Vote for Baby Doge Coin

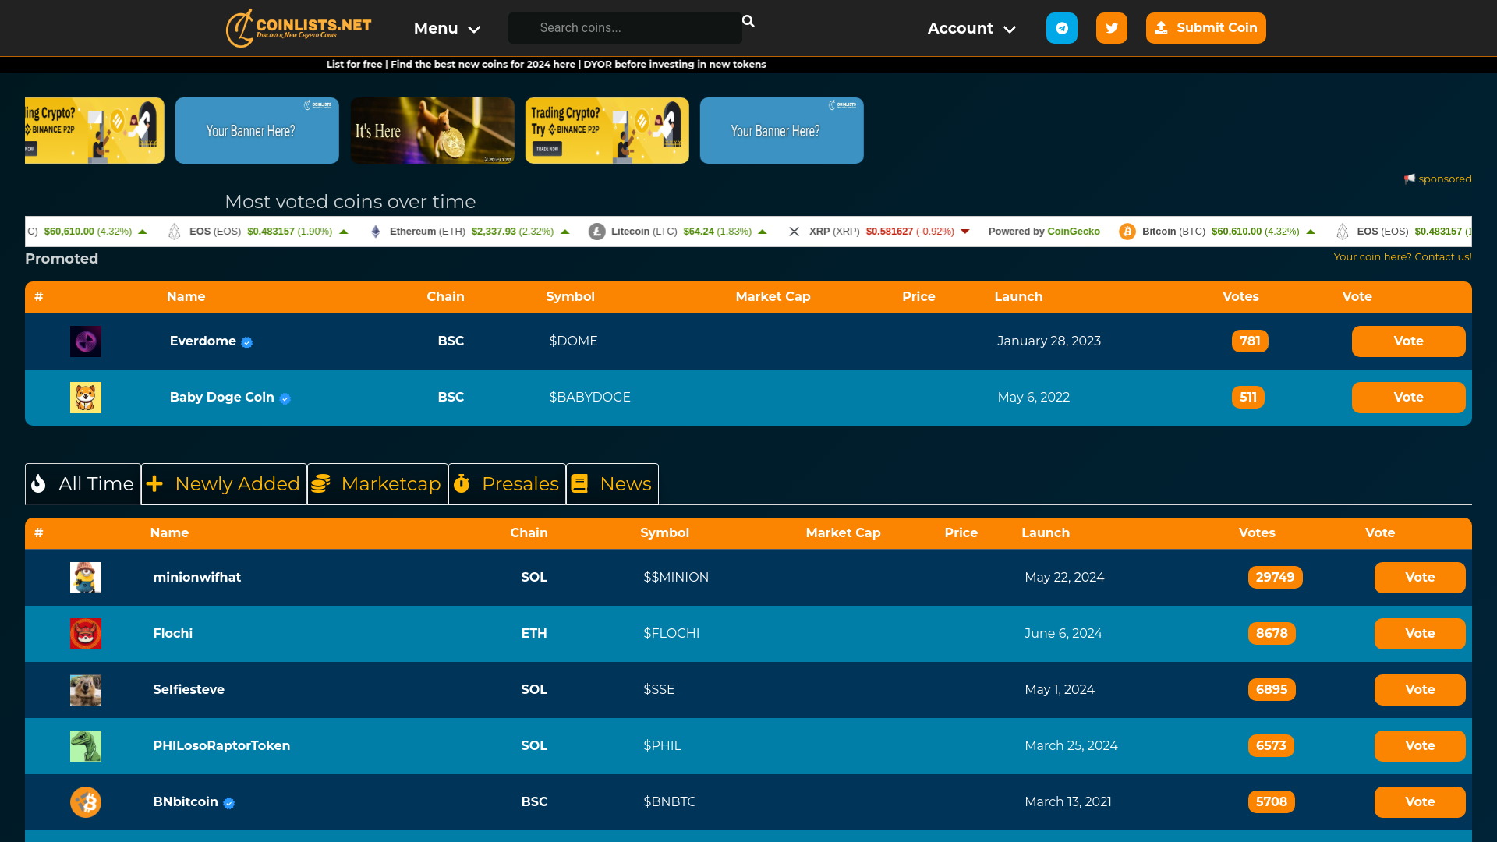(1408, 398)
